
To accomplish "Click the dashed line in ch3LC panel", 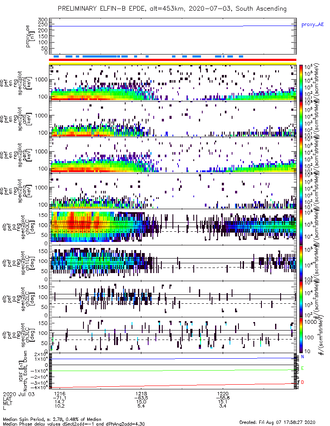I will click(172, 340).
